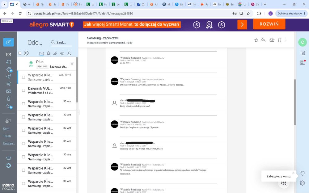309x193 pixels.
Task: Open the Trash folder
Action: tap(7, 136)
